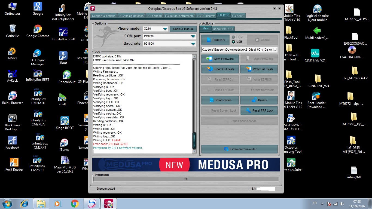Click the Read Full flash button

pyautogui.click(x=220, y=69)
